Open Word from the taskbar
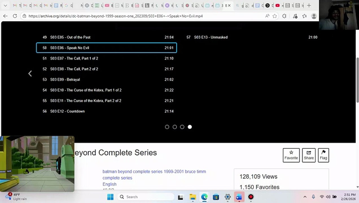 pyautogui.click(x=239, y=197)
